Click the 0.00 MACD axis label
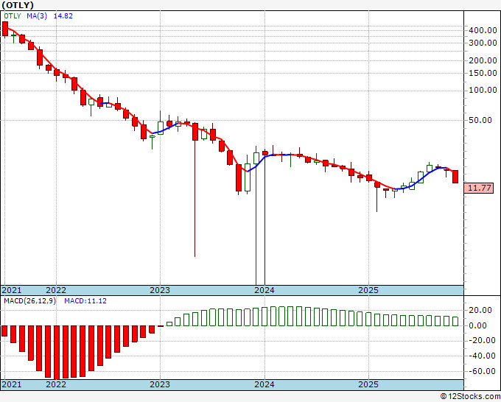 click(x=478, y=325)
